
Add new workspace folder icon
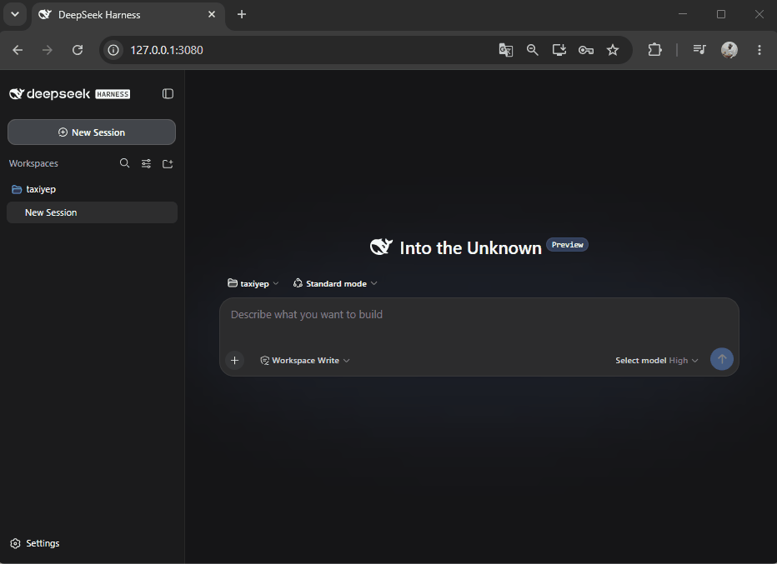[x=168, y=163]
